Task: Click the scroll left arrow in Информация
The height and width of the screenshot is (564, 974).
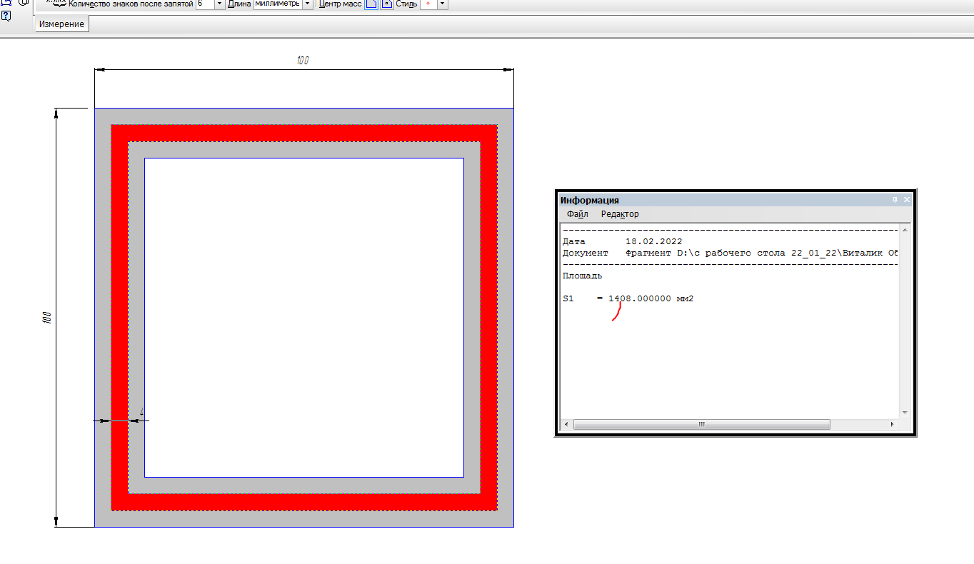Action: (x=566, y=424)
